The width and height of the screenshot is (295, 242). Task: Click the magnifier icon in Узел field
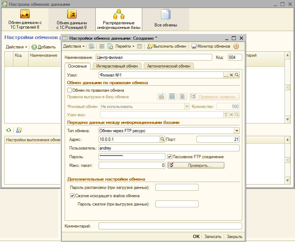point(237,75)
